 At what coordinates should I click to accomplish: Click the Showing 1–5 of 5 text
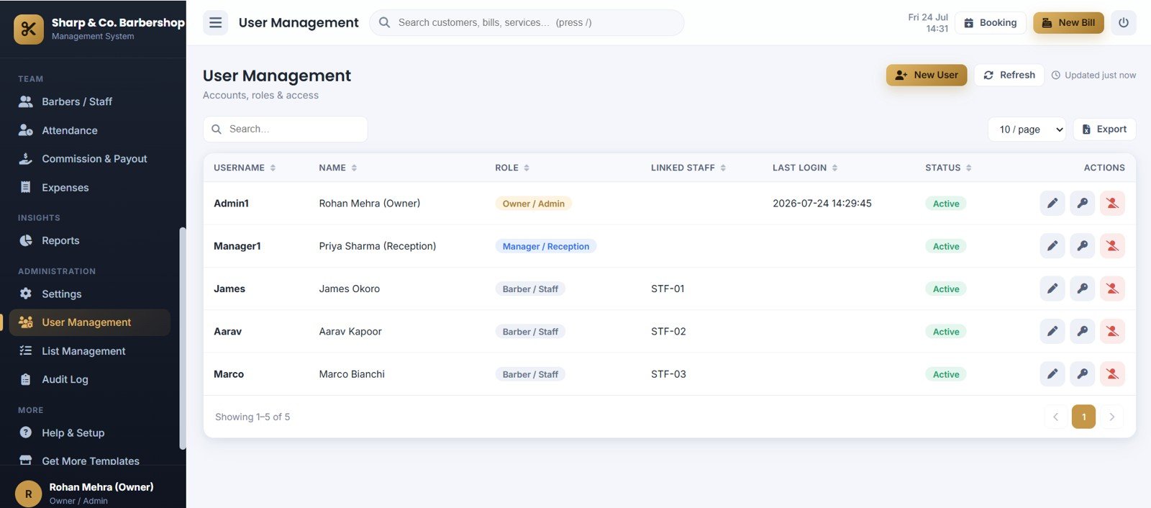(x=253, y=417)
